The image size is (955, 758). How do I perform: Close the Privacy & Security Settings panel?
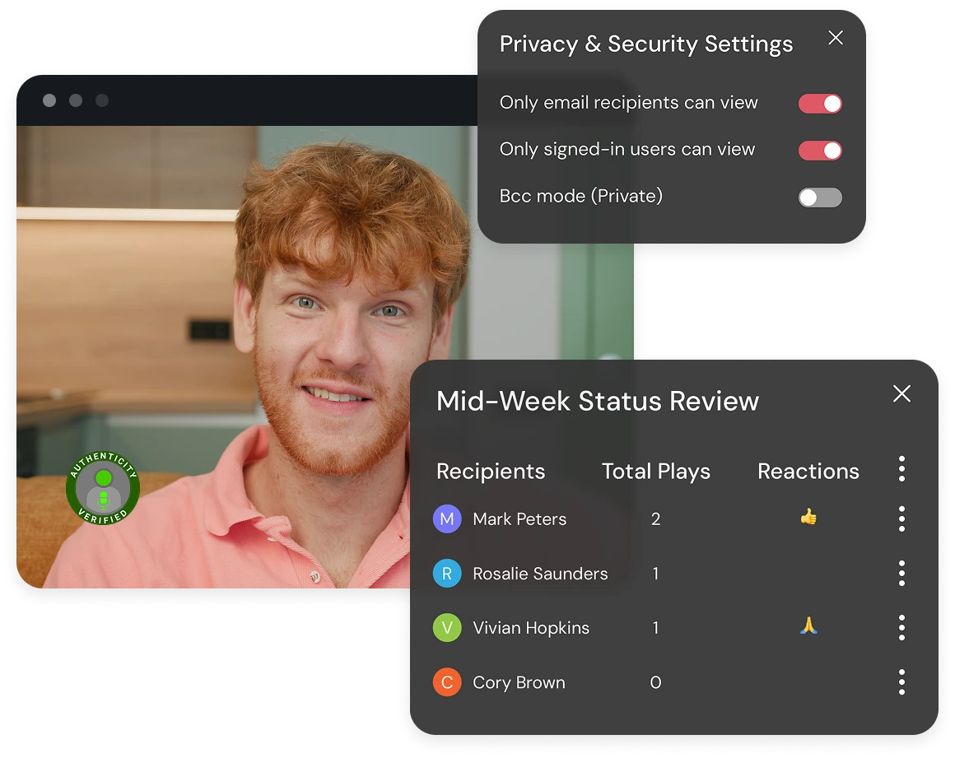click(x=836, y=38)
